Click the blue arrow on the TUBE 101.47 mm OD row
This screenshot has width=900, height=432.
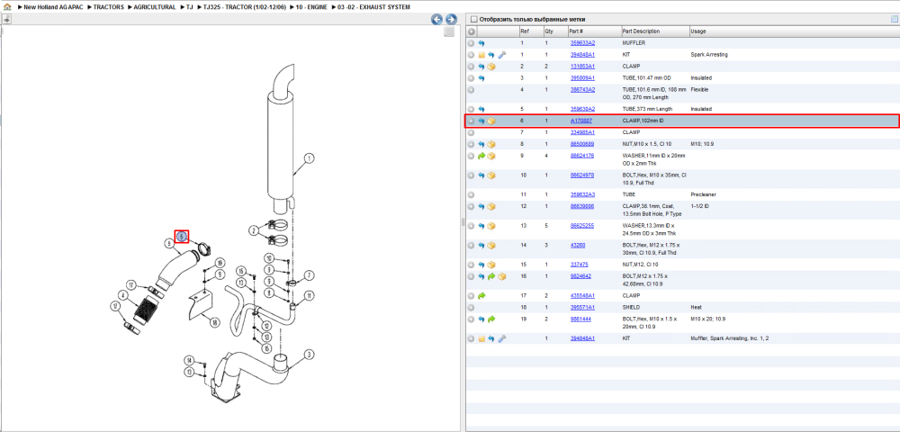point(481,78)
